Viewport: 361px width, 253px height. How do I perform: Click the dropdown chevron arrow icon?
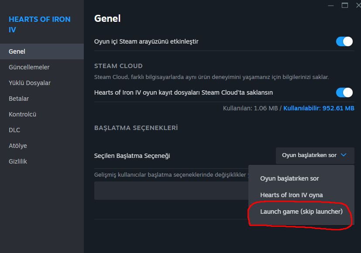click(x=344, y=155)
